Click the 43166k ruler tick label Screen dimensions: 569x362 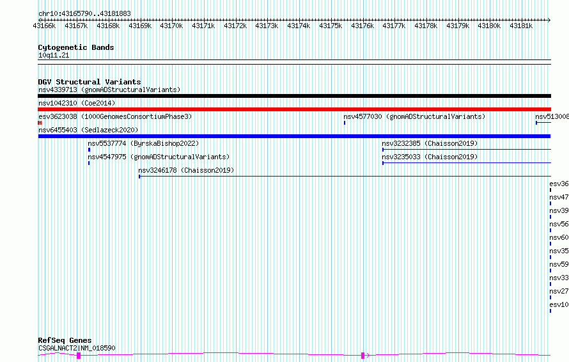[x=44, y=26]
